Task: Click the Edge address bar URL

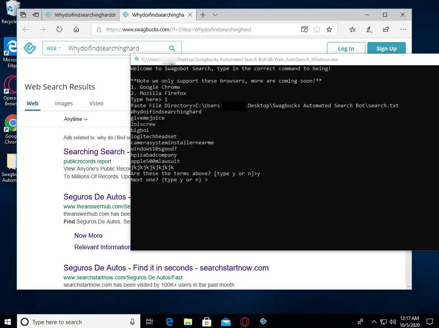Action: coord(178,29)
